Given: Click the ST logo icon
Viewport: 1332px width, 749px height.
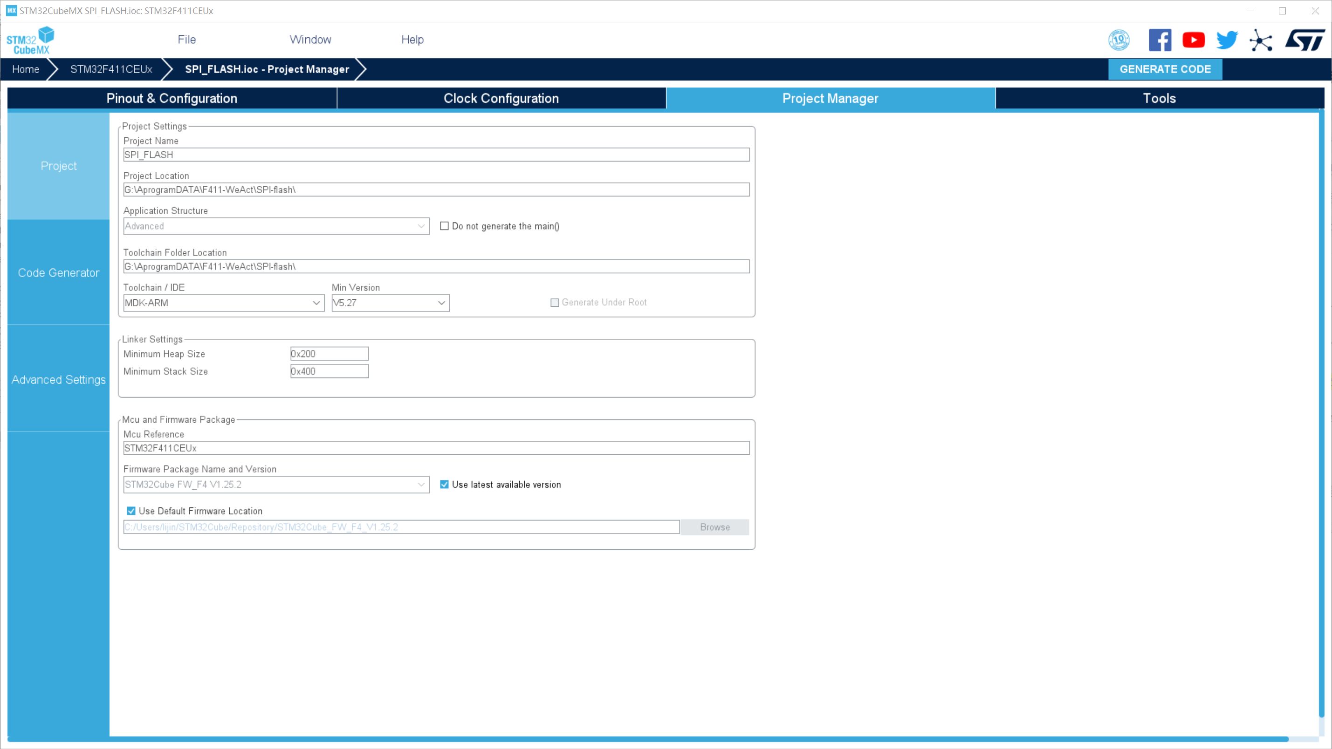Looking at the screenshot, I should tap(1305, 40).
